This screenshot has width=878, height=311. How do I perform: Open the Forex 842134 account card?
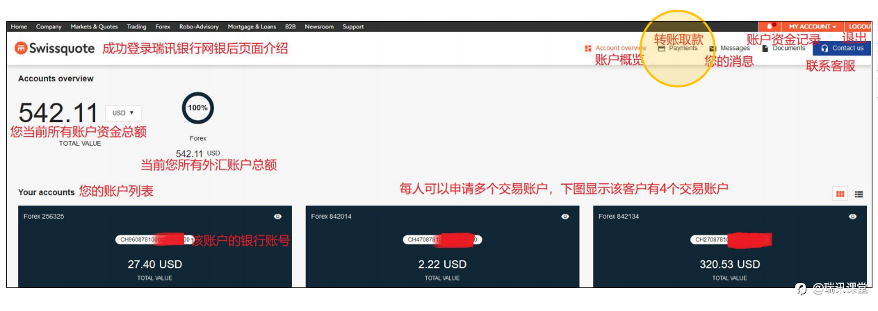coord(730,246)
